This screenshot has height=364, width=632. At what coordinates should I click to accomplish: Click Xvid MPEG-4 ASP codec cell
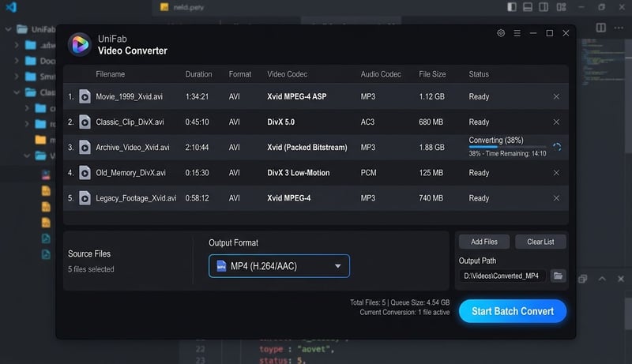coord(297,96)
